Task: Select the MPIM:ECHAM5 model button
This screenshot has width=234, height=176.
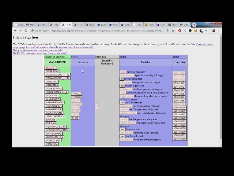Action: tap(53, 133)
